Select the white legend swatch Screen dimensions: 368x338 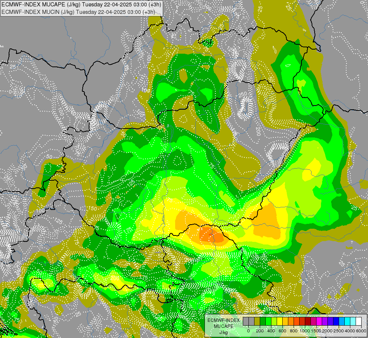coord(359,321)
